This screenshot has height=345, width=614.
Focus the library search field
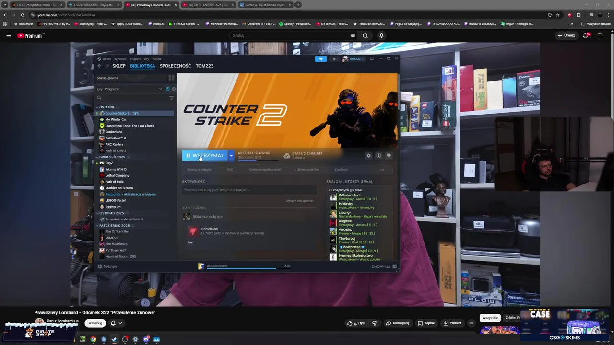132,98
